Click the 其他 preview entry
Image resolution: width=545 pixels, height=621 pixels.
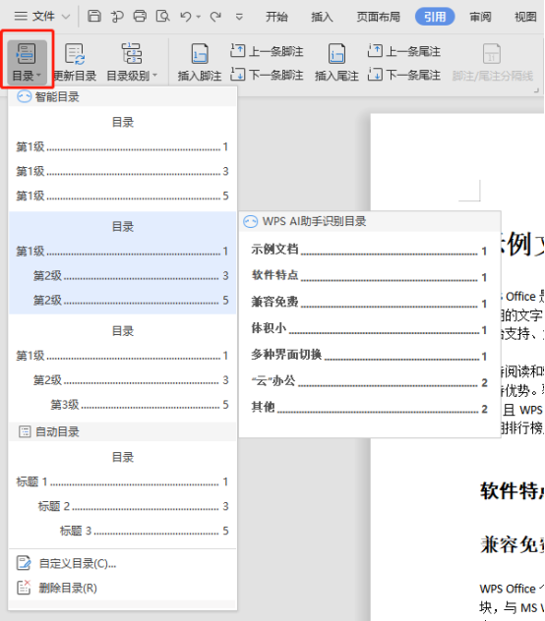point(369,408)
